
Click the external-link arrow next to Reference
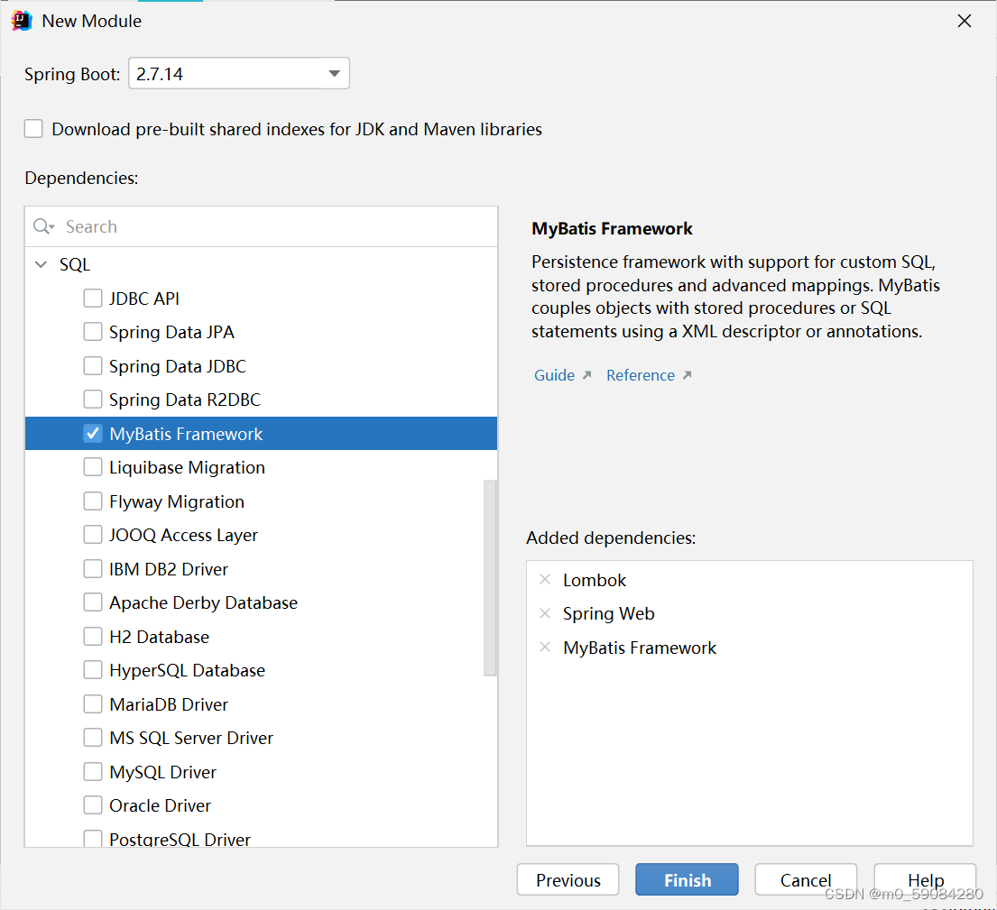[686, 373]
